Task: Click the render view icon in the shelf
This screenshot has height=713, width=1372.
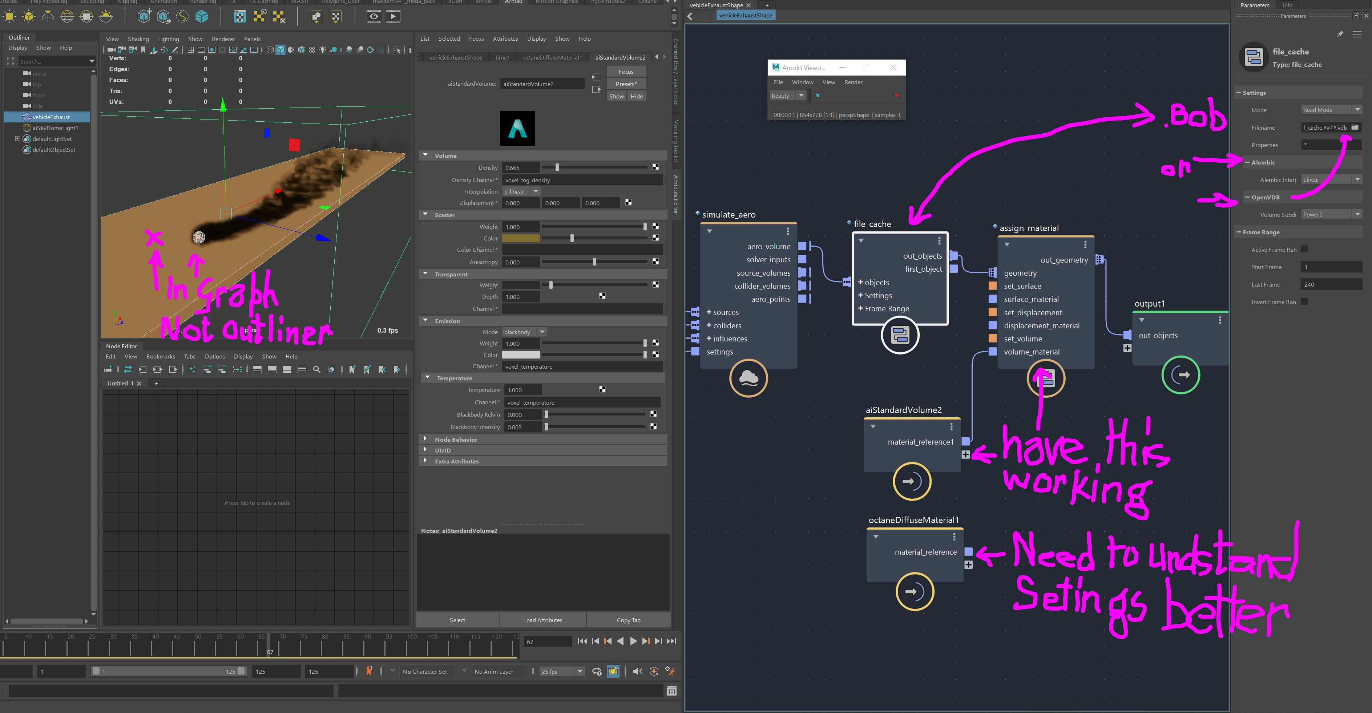Action: [x=374, y=16]
